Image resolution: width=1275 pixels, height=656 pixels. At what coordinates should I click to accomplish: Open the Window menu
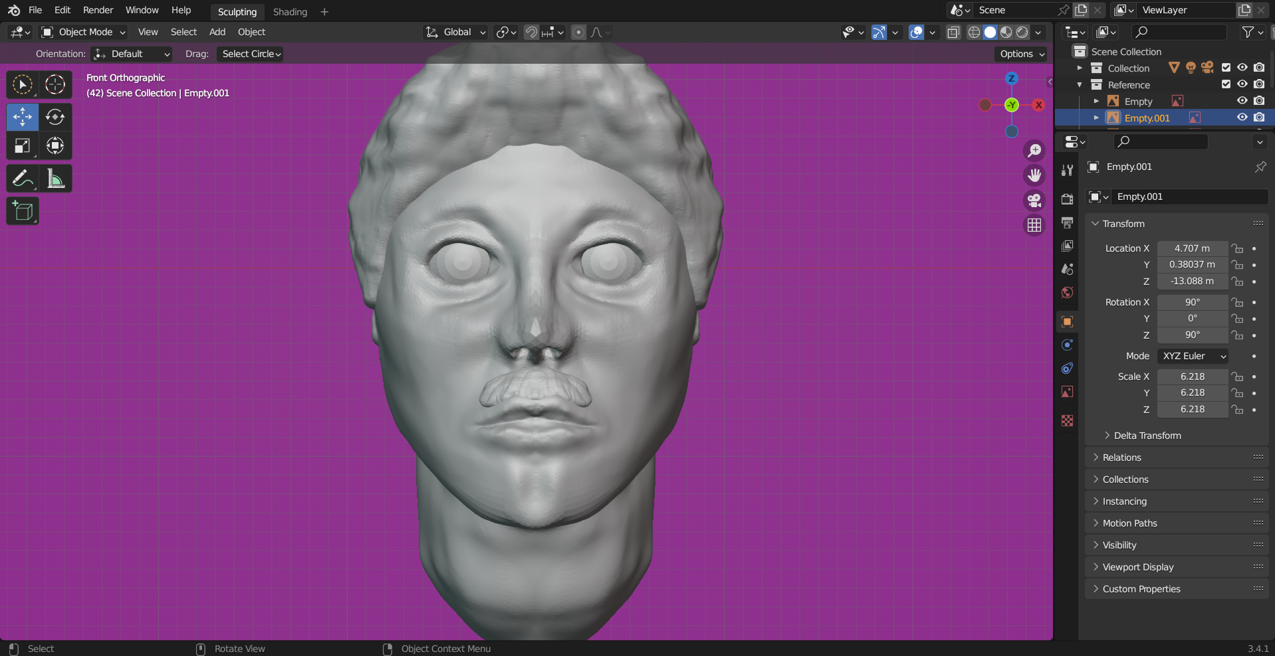point(142,10)
